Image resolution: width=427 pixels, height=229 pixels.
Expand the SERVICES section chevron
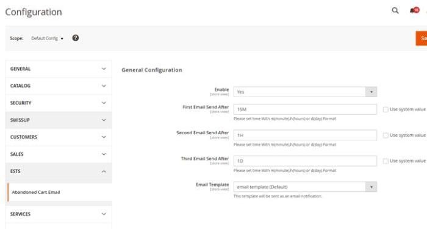104,214
